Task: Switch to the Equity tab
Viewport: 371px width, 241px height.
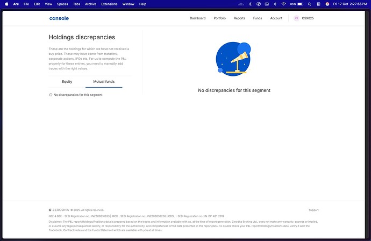Action: [67, 82]
